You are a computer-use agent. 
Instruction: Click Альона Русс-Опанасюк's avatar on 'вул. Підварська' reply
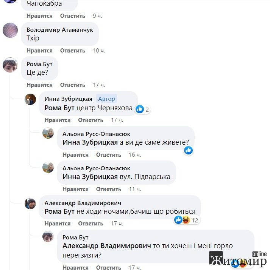[x=48, y=167]
